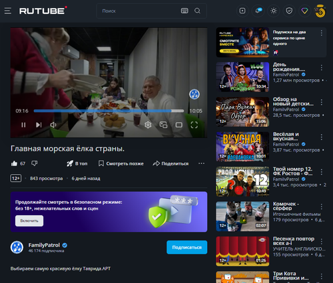The image size is (333, 283).
Task: Open options for 'День рождения' video
Action: tap(322, 68)
